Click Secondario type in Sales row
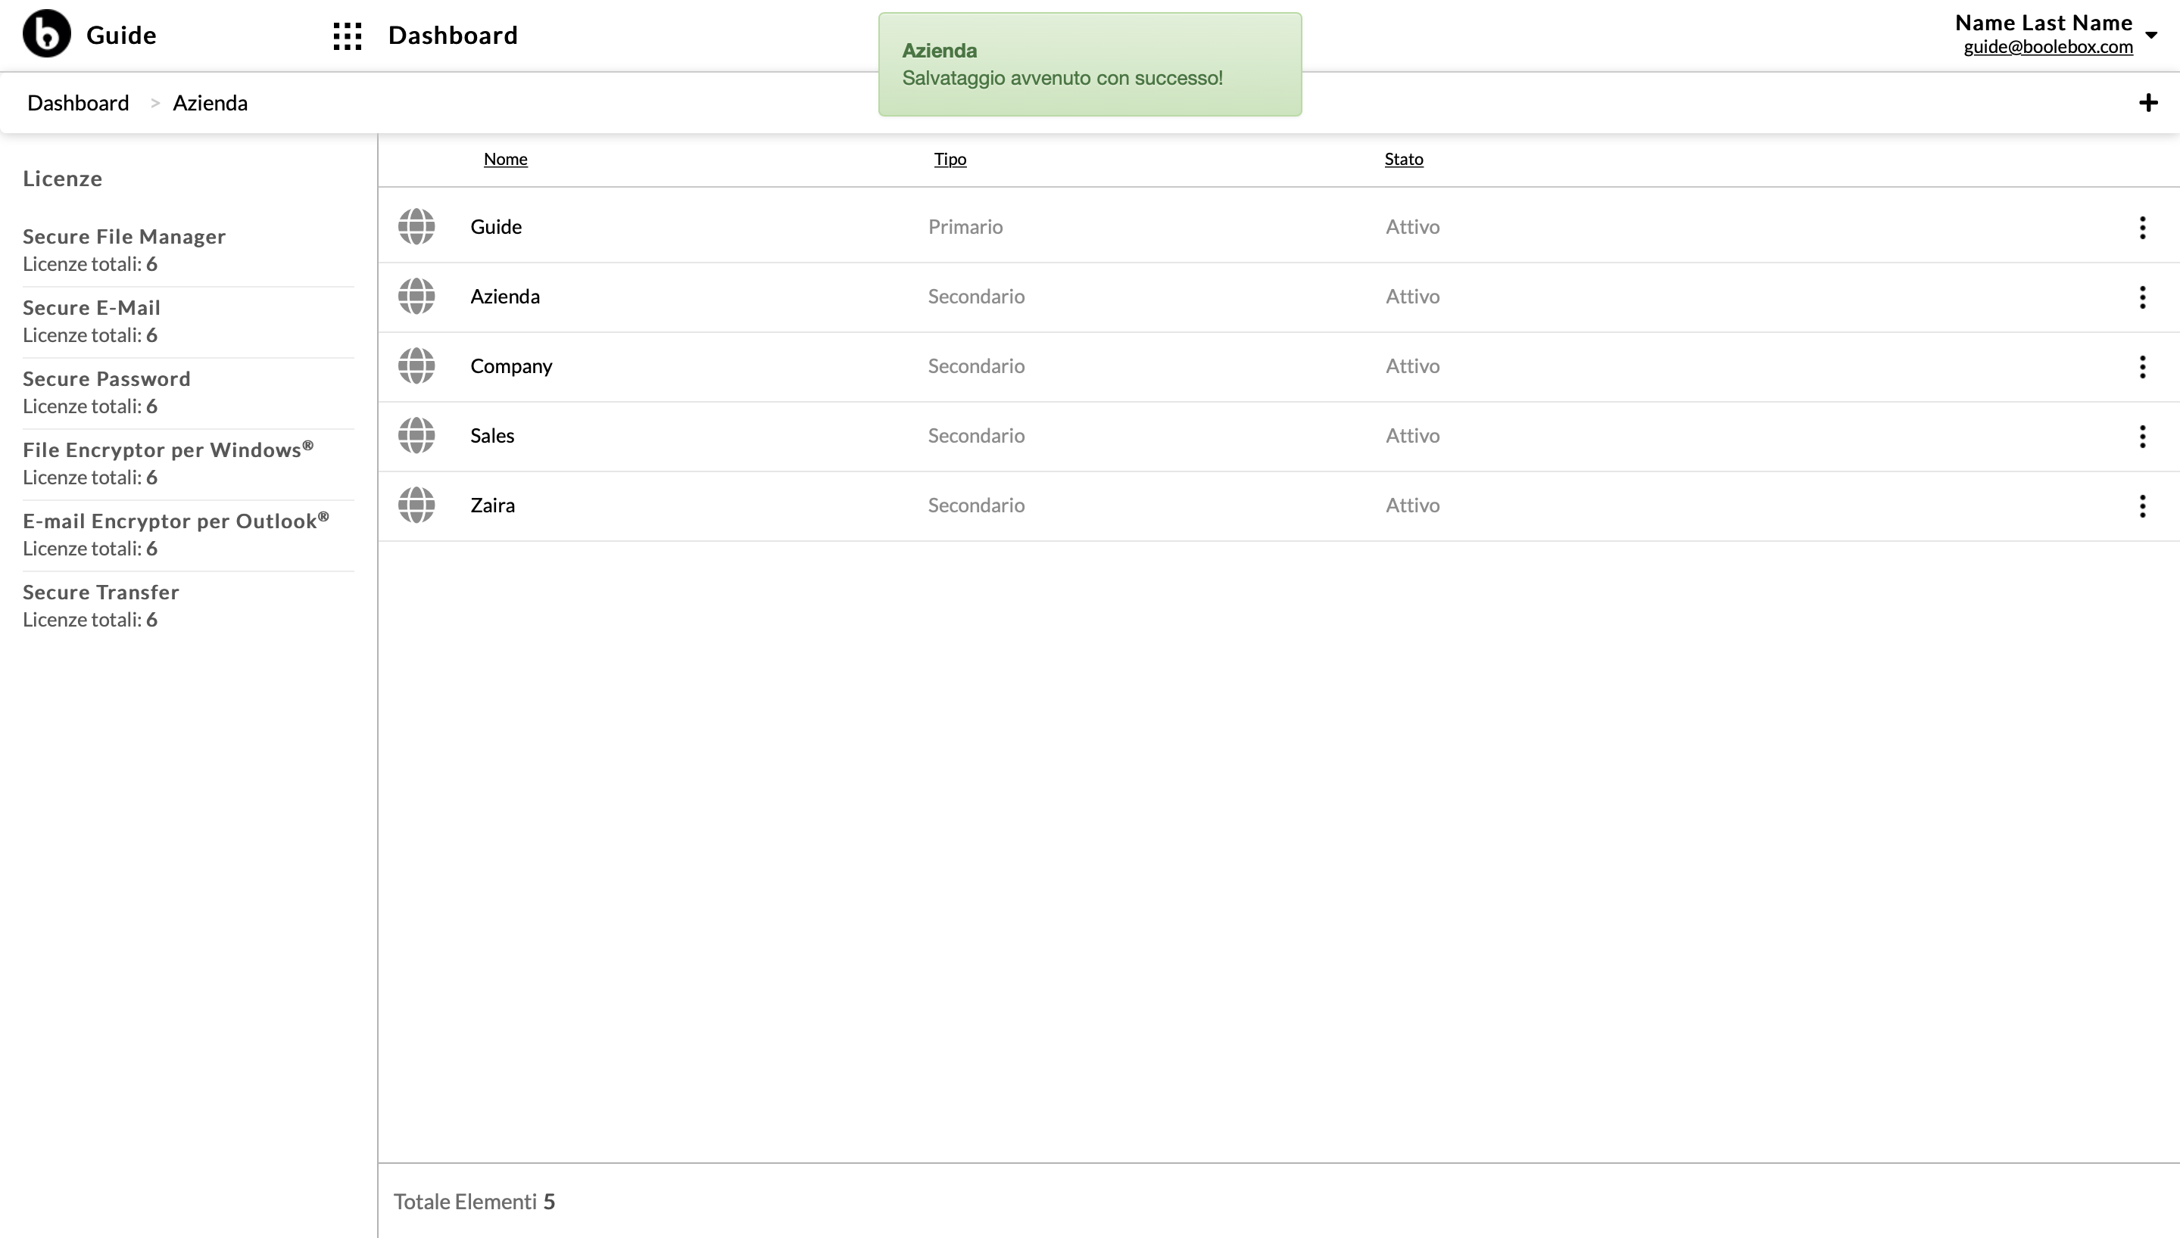This screenshot has width=2180, height=1238. (x=977, y=435)
